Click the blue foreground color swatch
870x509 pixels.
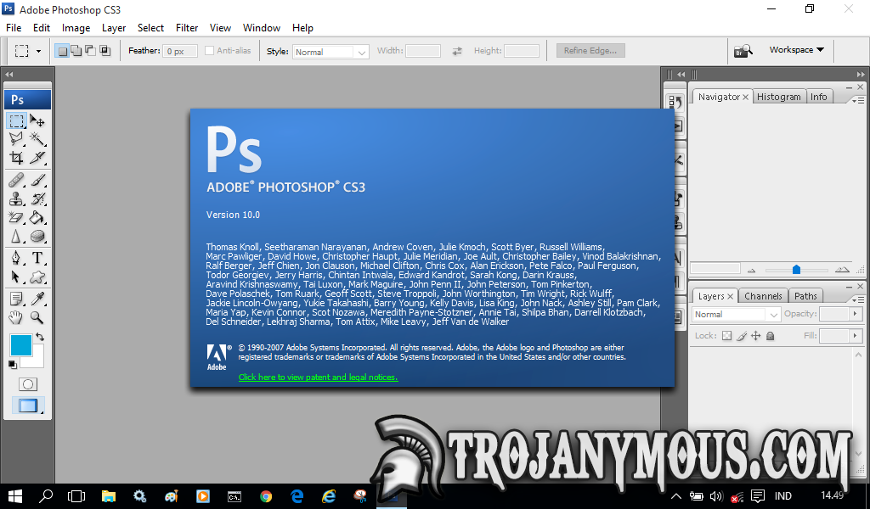20,344
